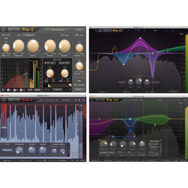Click the Pro-L undo arrow
This screenshot has height=188, width=188.
coord(41,100)
